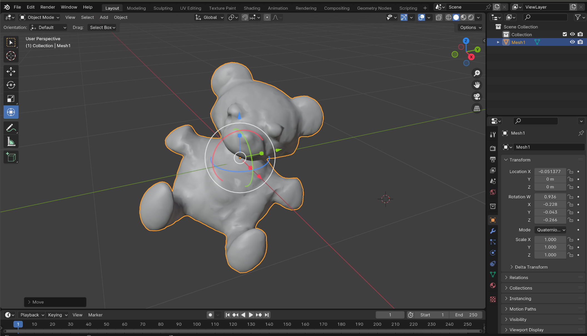Image resolution: width=587 pixels, height=336 pixels.
Task: Open the Options dropdown
Action: 470,27
